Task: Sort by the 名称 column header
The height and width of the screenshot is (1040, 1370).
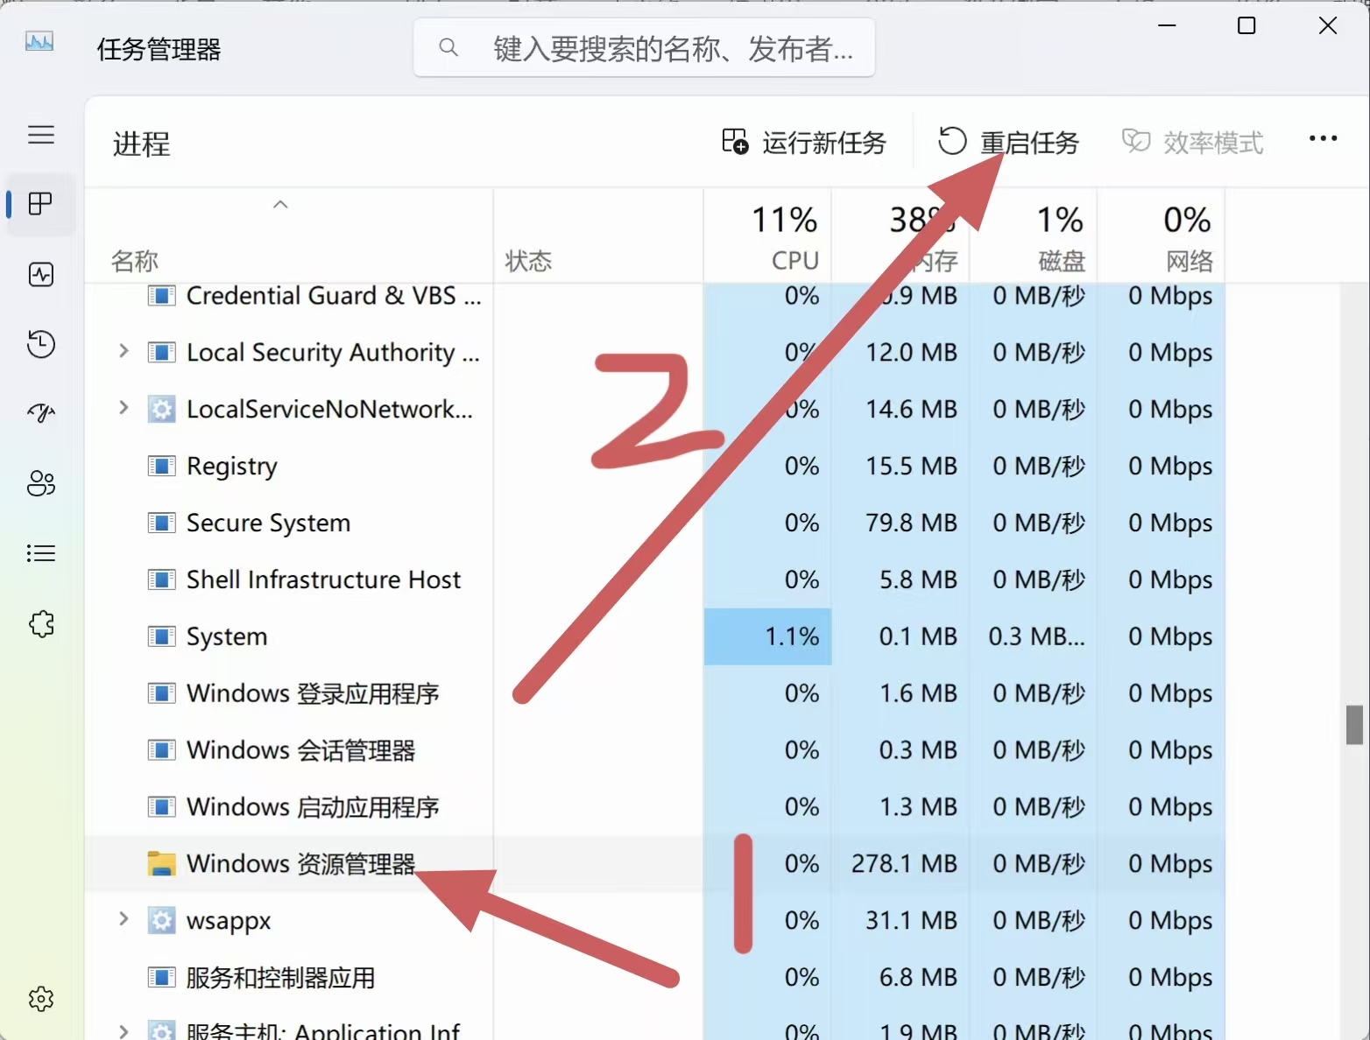Action: [x=288, y=236]
